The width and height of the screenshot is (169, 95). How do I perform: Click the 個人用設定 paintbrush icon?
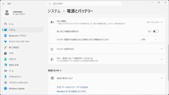(5, 47)
